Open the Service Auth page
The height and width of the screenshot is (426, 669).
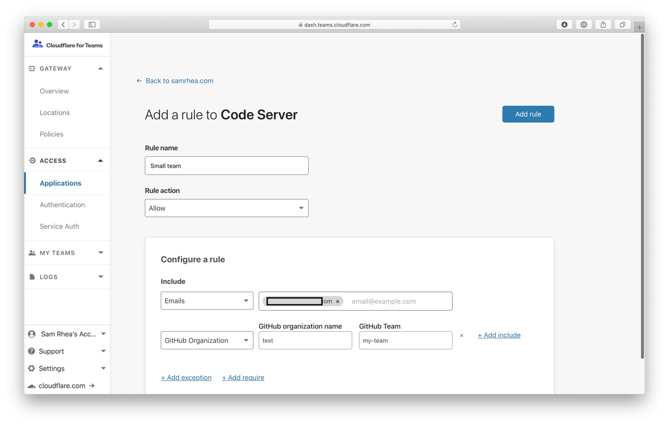pos(59,226)
